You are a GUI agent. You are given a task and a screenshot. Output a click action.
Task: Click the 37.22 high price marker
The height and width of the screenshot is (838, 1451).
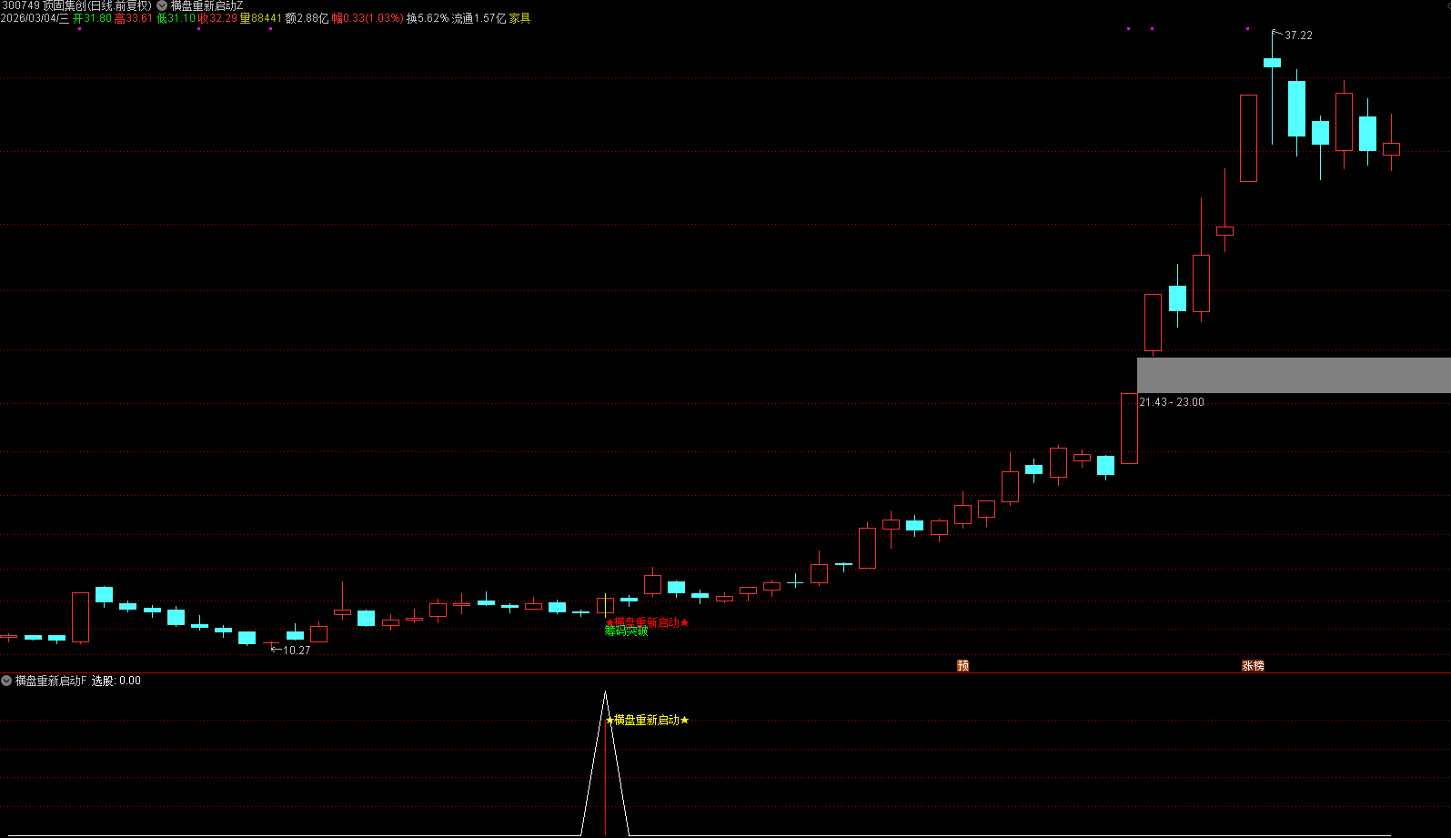[x=1297, y=35]
